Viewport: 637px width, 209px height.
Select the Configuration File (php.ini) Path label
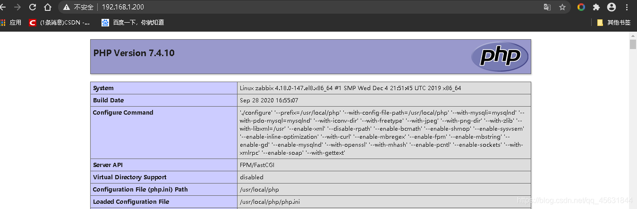(140, 190)
